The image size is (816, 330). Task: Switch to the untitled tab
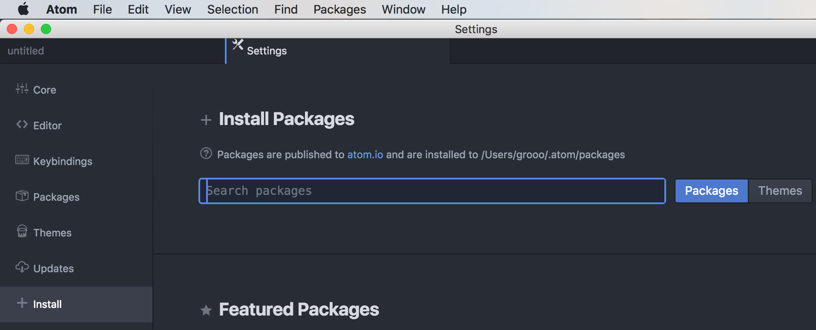(x=112, y=51)
